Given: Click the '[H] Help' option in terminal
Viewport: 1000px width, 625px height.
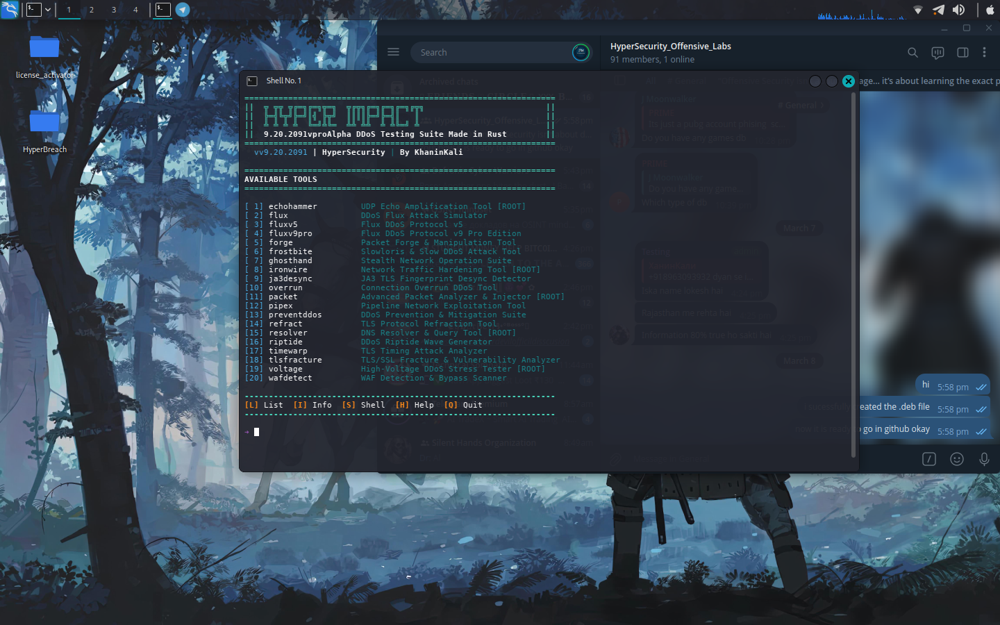Looking at the screenshot, I should point(415,406).
